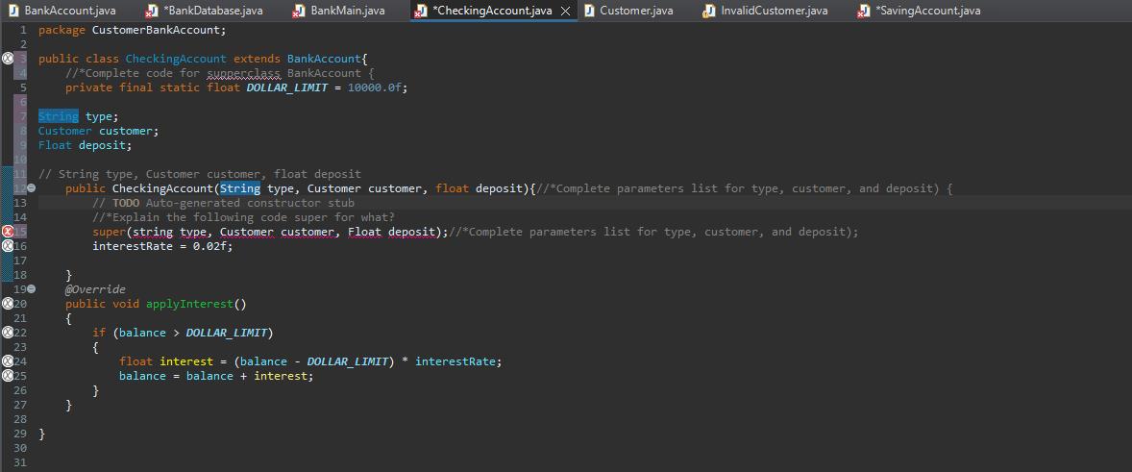Screen dimensions: 1132x472
Task: Click the applyInterest method name
Action: pos(190,304)
